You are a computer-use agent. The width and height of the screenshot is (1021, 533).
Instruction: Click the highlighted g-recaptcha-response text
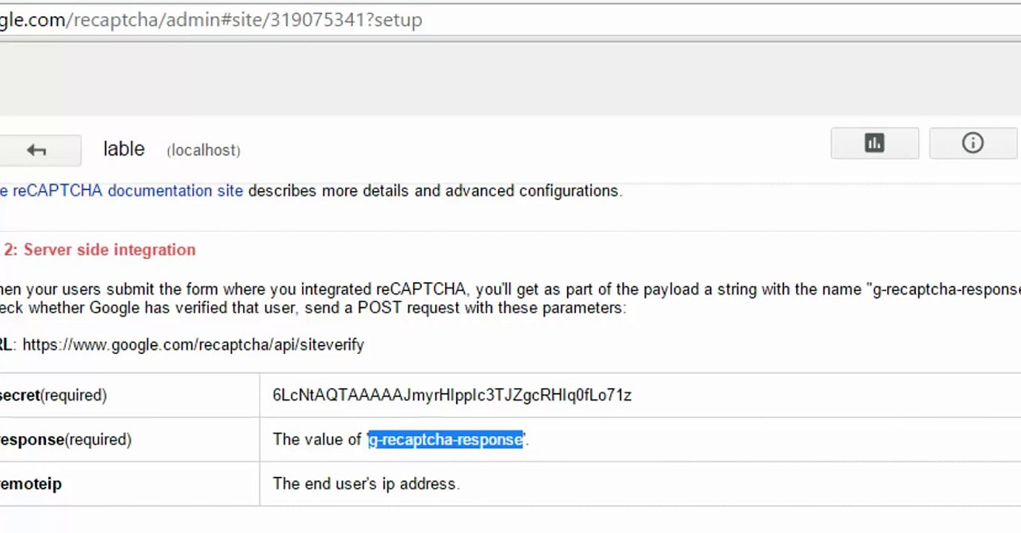click(446, 440)
